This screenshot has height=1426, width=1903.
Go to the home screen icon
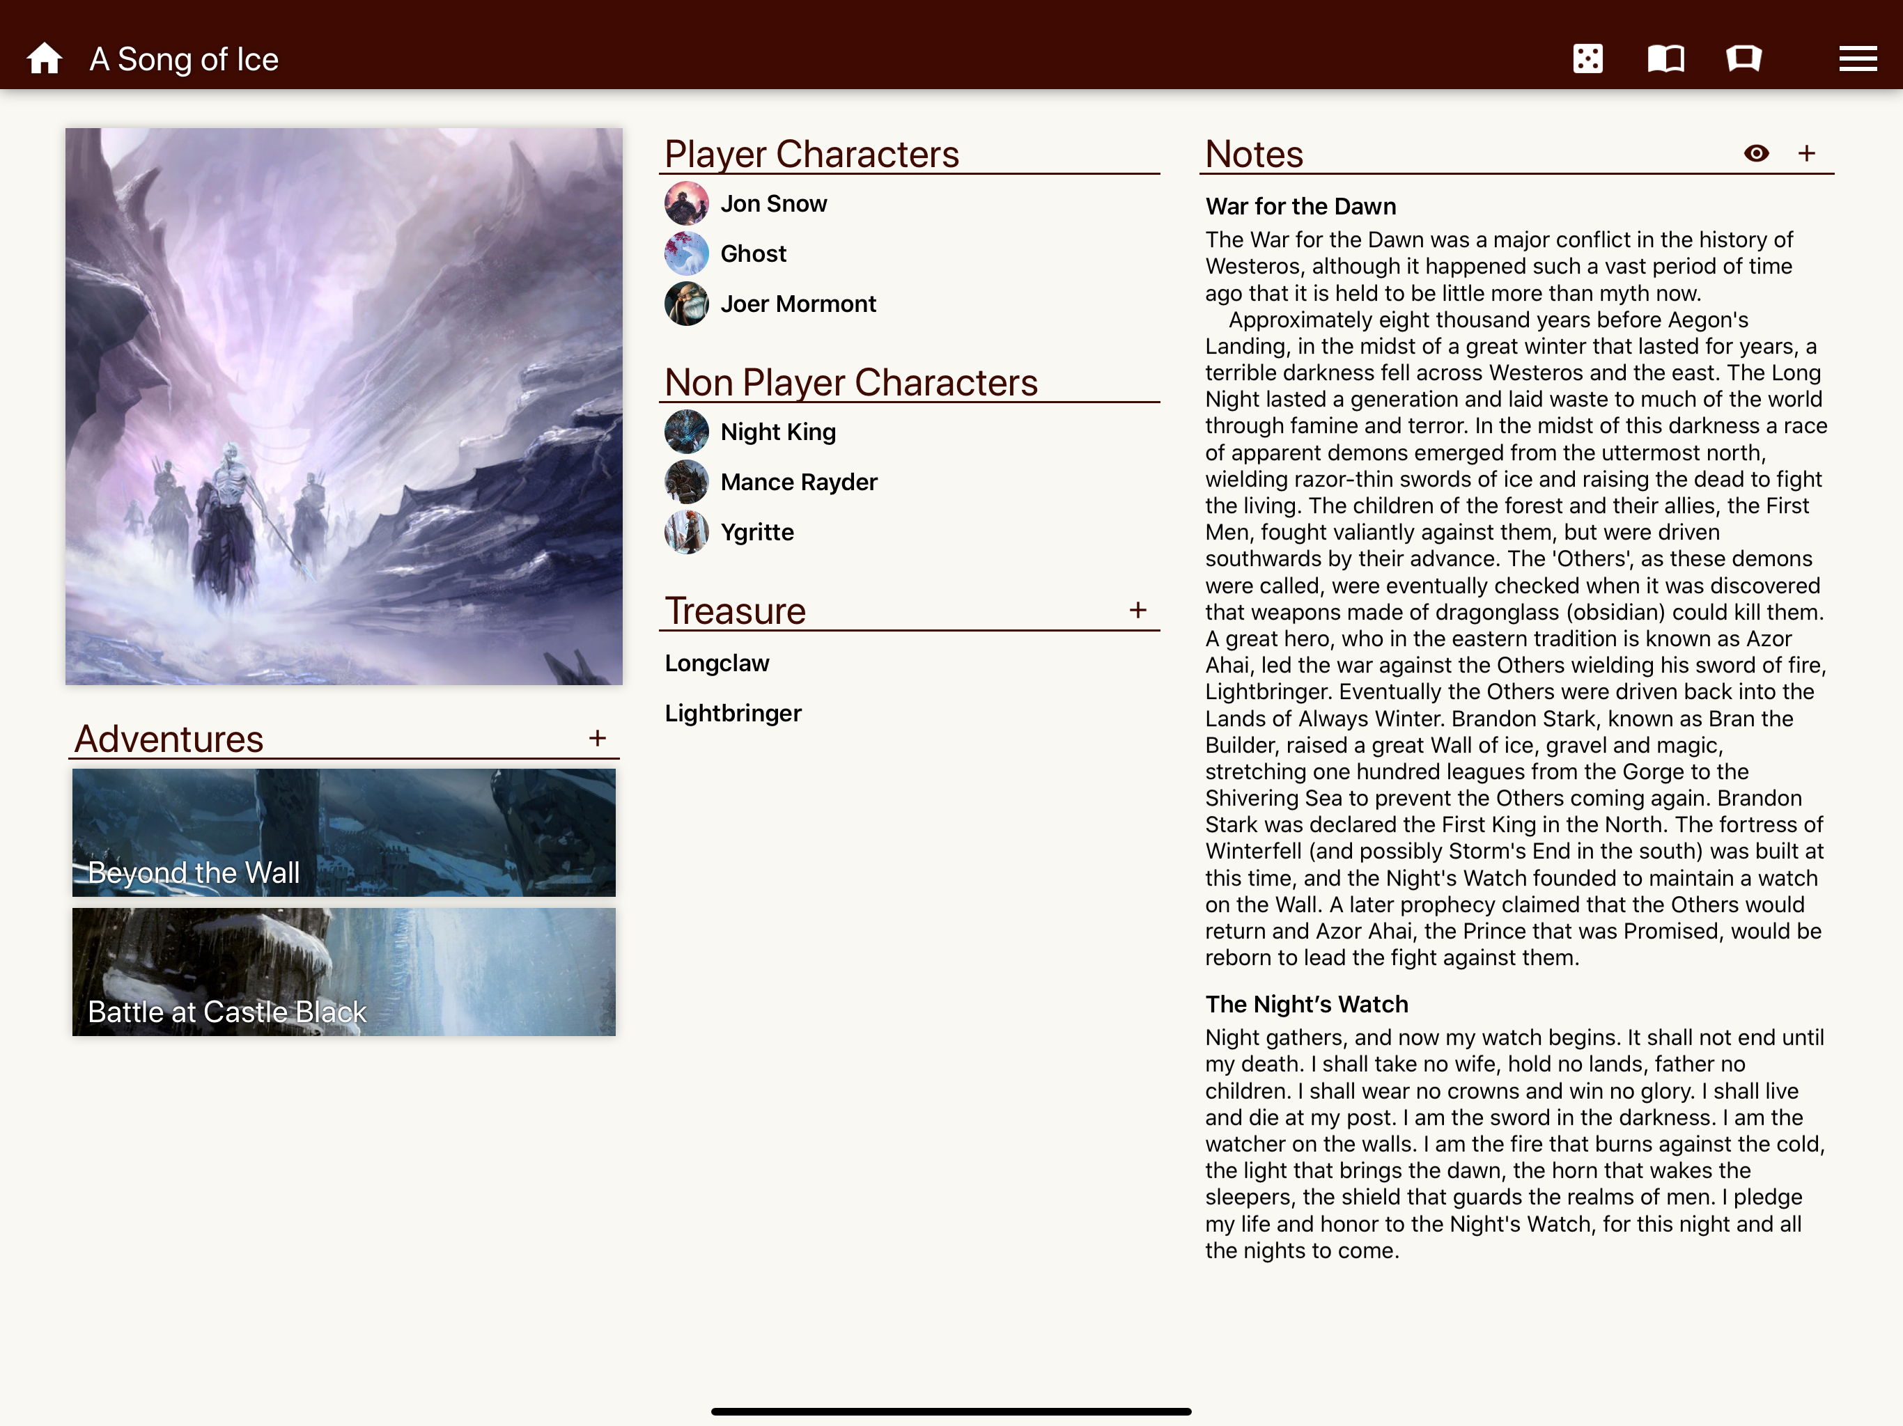(x=44, y=58)
